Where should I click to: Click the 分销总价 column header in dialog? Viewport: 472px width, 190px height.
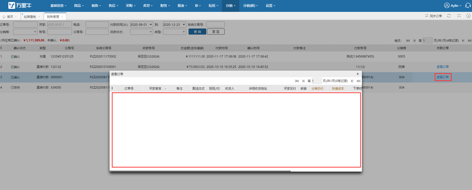pyautogui.click(x=317, y=88)
